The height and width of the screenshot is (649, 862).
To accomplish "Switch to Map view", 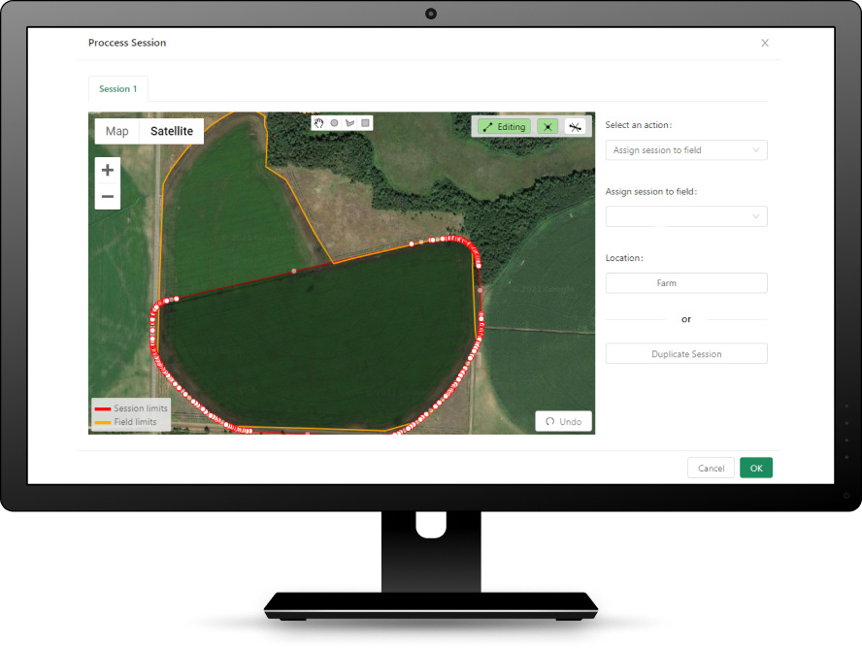I will click(x=117, y=131).
